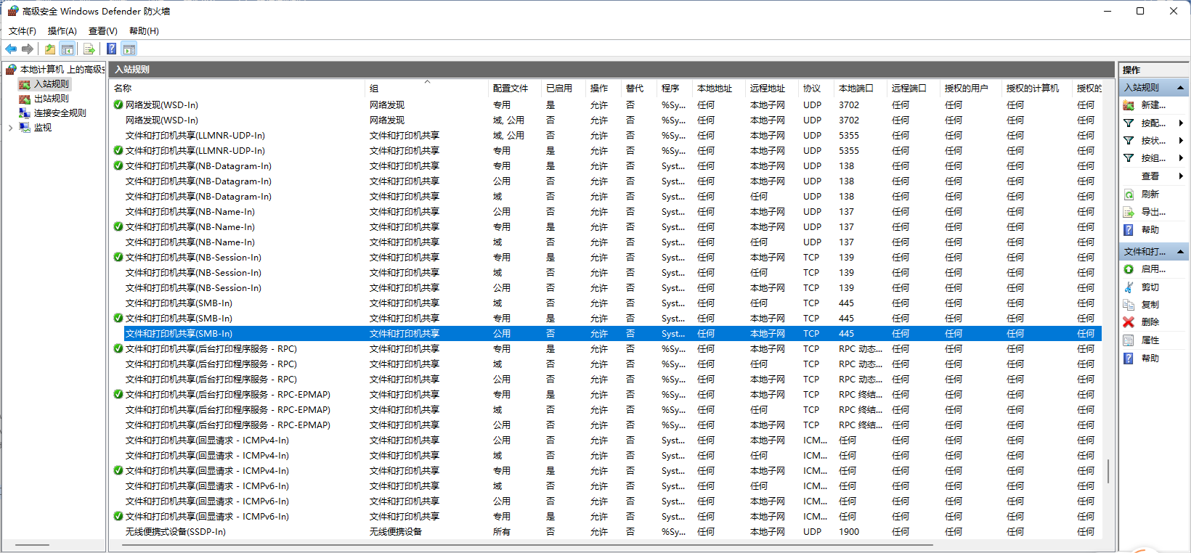This screenshot has height=553, width=1191.
Task: Open the 查看(V) menu in menu bar
Action: (102, 30)
